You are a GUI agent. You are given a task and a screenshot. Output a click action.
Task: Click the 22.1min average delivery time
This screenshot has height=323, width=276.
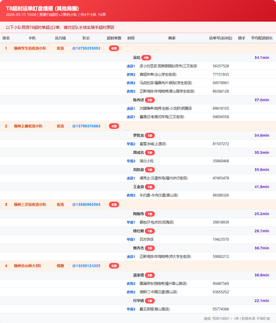click(262, 300)
